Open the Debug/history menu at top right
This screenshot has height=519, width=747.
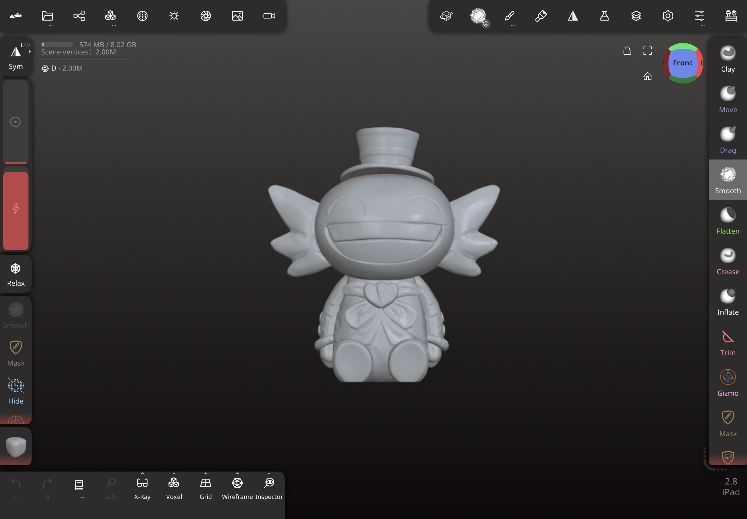pos(731,16)
